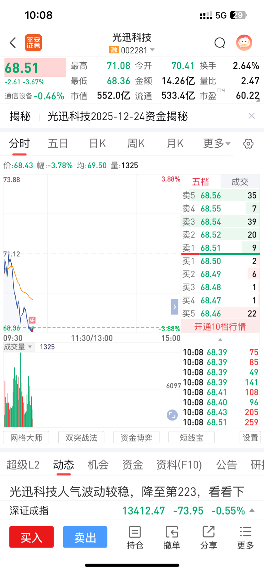Open the 资金 tab
264x572 pixels.
[133, 465]
